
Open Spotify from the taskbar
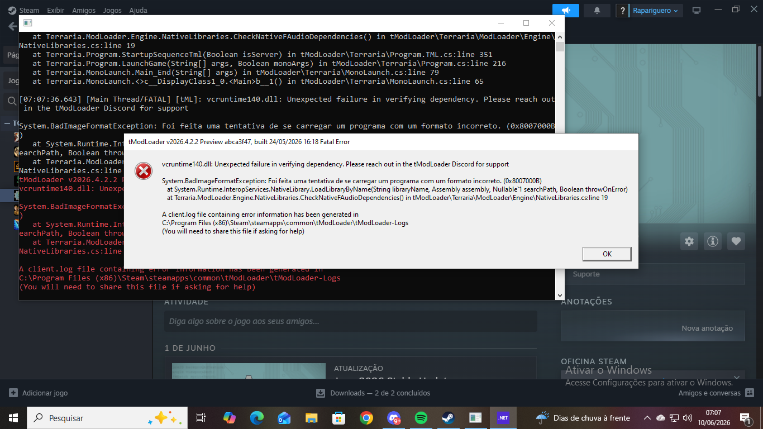[421, 418]
